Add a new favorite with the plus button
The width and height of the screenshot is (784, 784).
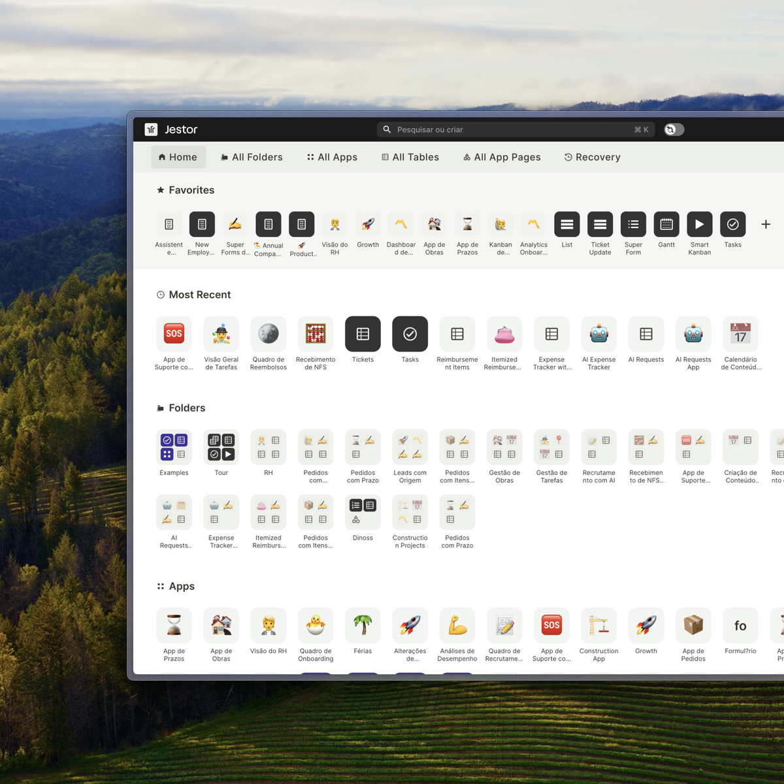click(766, 224)
